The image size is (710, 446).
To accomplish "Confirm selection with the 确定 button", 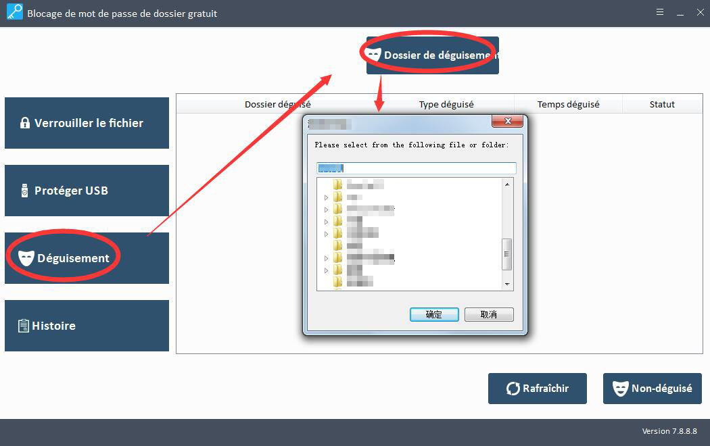I will [434, 315].
